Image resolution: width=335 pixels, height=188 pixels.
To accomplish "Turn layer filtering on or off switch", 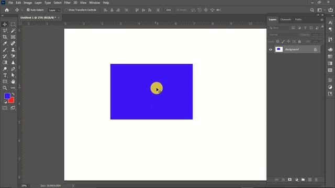I will [322, 27].
